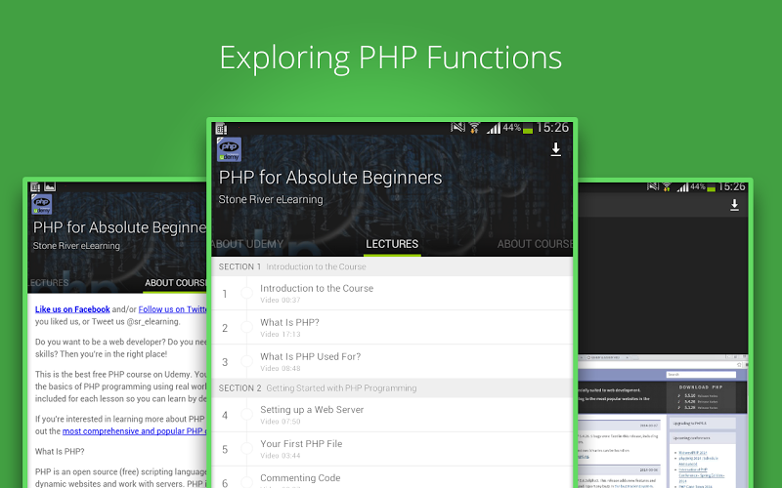
Task: Tap progress circle beside Setting up a Web Server
Action: [247, 414]
